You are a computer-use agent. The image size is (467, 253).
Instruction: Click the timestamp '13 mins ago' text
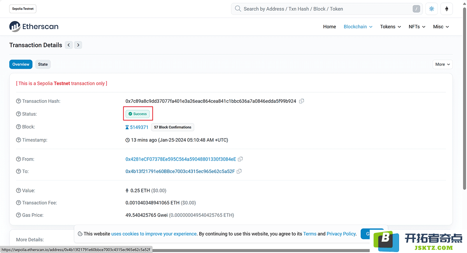click(x=144, y=140)
